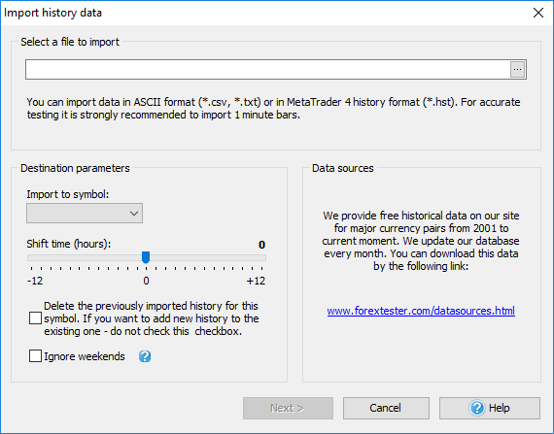Focus the file path input field

[267, 70]
